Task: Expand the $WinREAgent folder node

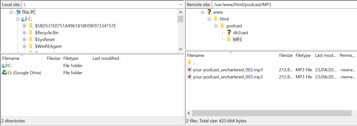Action: tap(24, 46)
